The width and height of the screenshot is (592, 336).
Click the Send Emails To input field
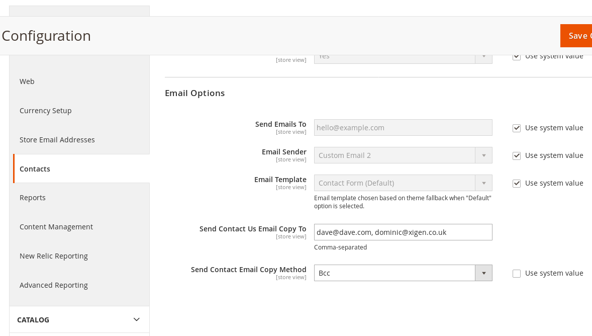(403, 128)
